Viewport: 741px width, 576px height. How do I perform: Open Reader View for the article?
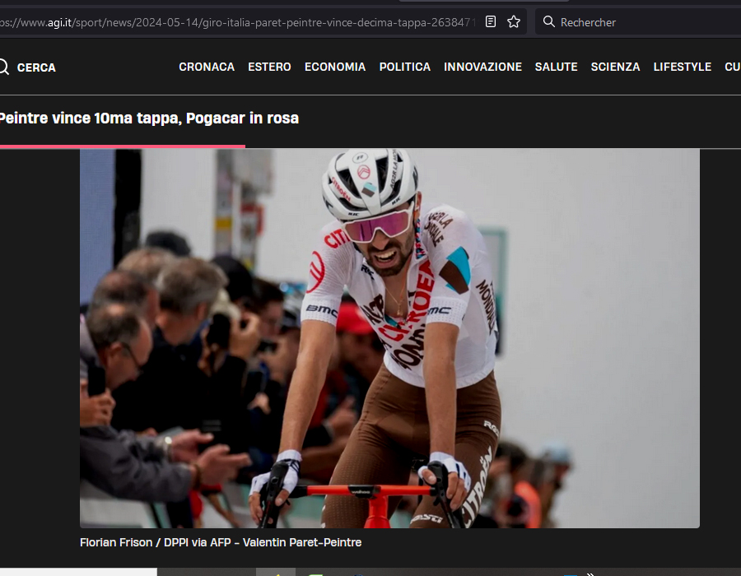pos(490,22)
